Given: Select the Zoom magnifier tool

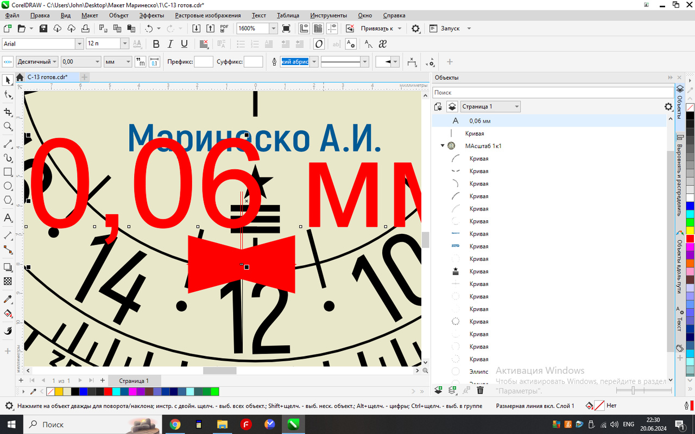Looking at the screenshot, I should coord(8,126).
